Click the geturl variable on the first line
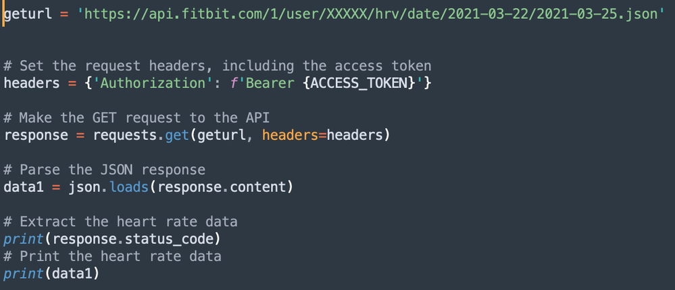Image resolution: width=675 pixels, height=290 pixels. pyautogui.click(x=28, y=13)
